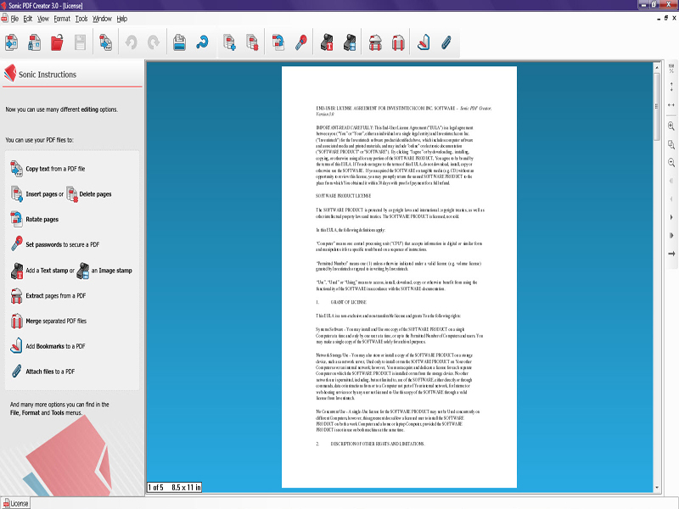Viewport: 679px width, 509px height.
Task: Click the toolbar Image stamp icon
Action: pyautogui.click(x=350, y=43)
